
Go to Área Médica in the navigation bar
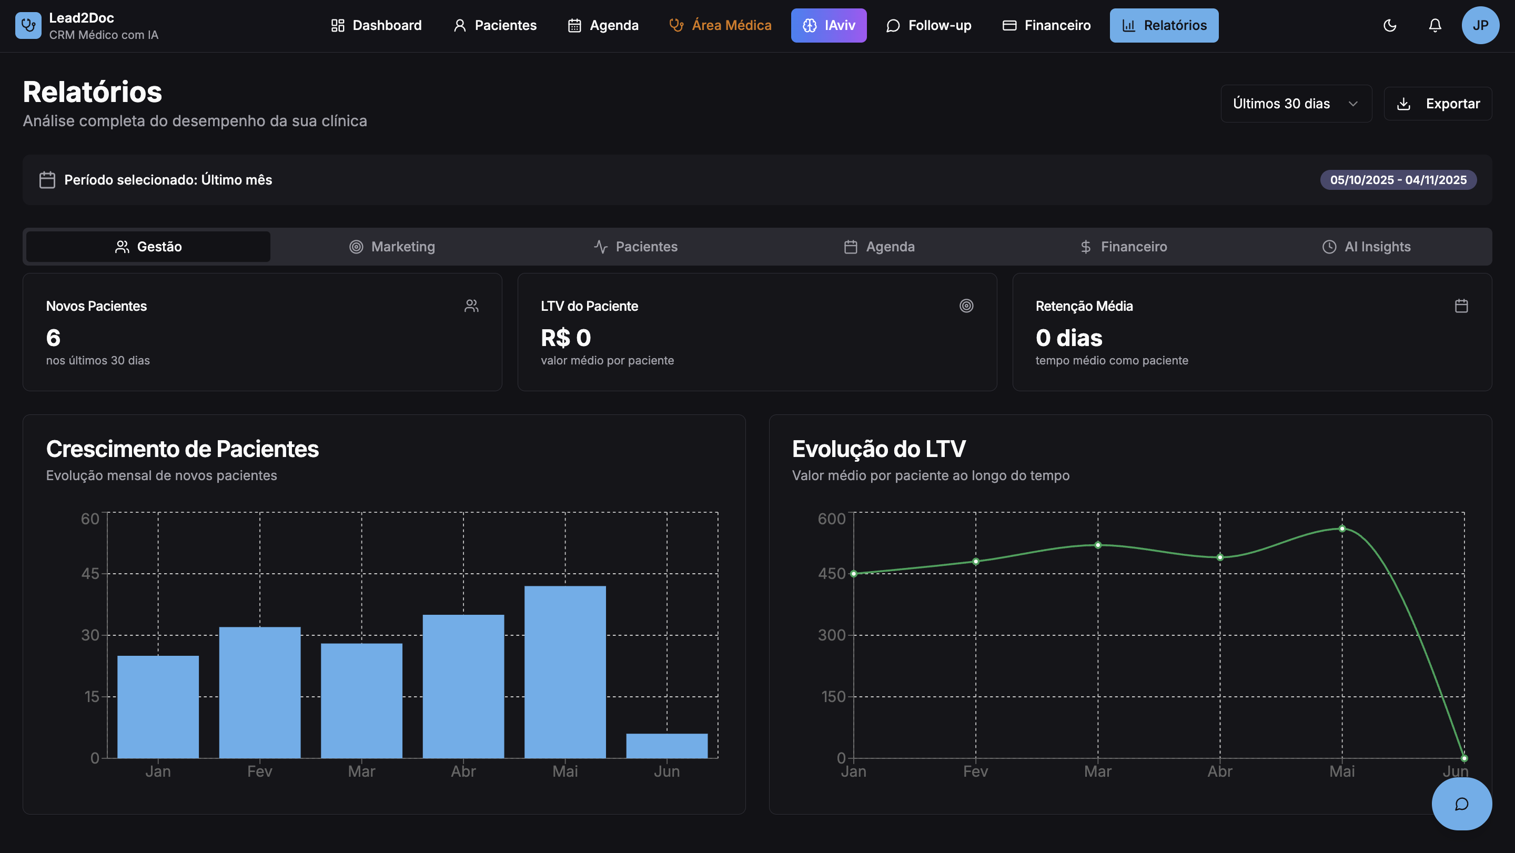click(721, 25)
